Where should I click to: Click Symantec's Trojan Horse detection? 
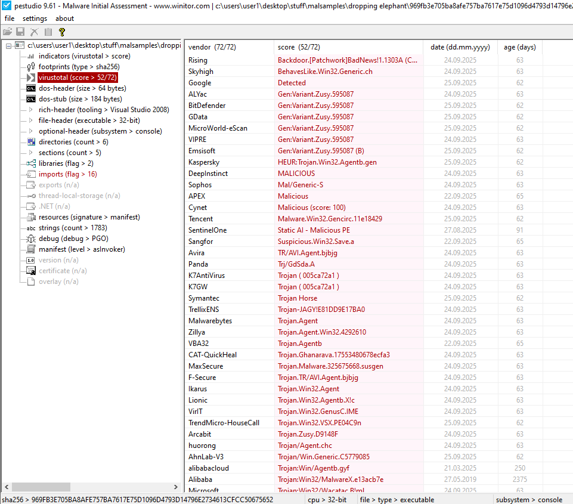tap(298, 298)
